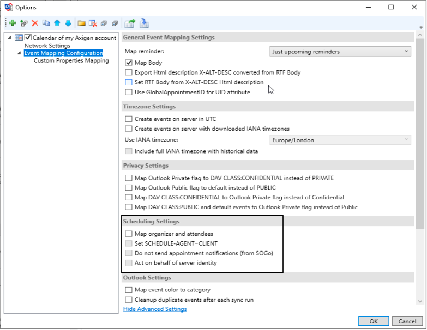Click scroll up arrow of settings panel
This screenshot has height=330, width=427.
(x=420, y=35)
